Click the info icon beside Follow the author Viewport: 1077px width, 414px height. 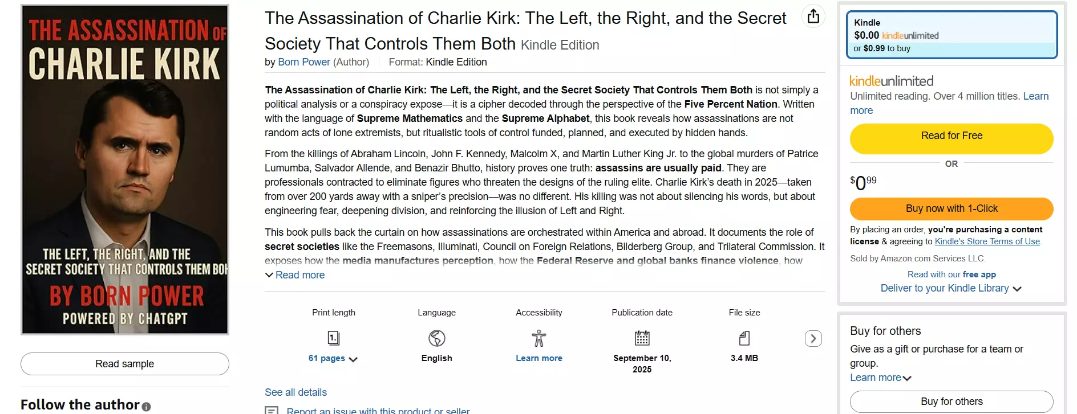(147, 407)
